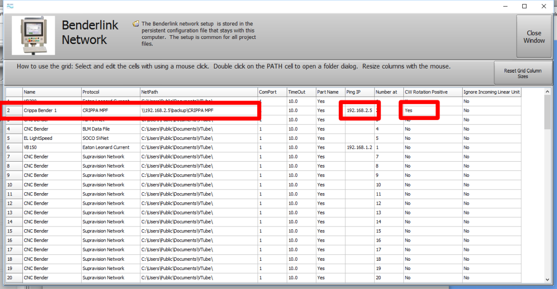Click the NetPath column header
Image resolution: width=557 pixels, height=289 pixels.
[x=199, y=92]
